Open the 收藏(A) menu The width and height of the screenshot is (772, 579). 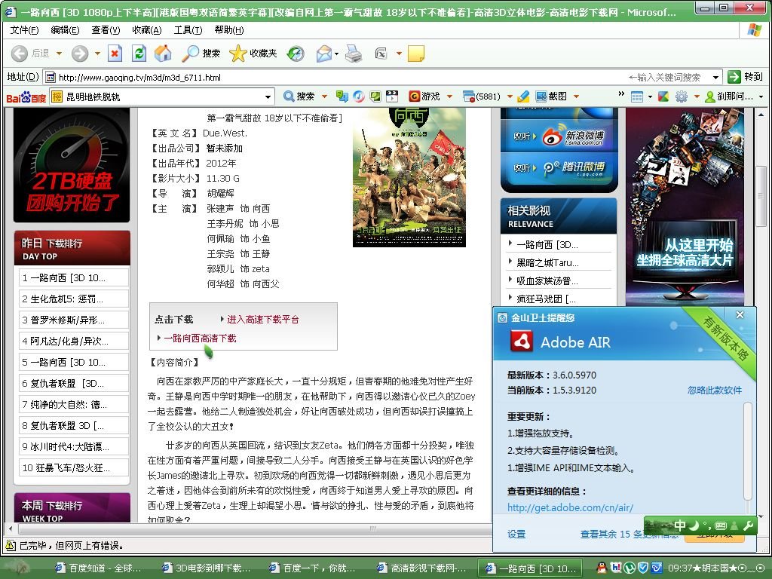click(146, 30)
